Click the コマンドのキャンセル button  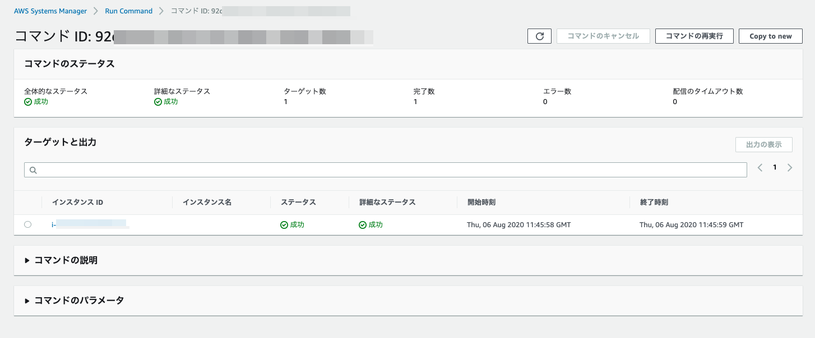(x=603, y=36)
